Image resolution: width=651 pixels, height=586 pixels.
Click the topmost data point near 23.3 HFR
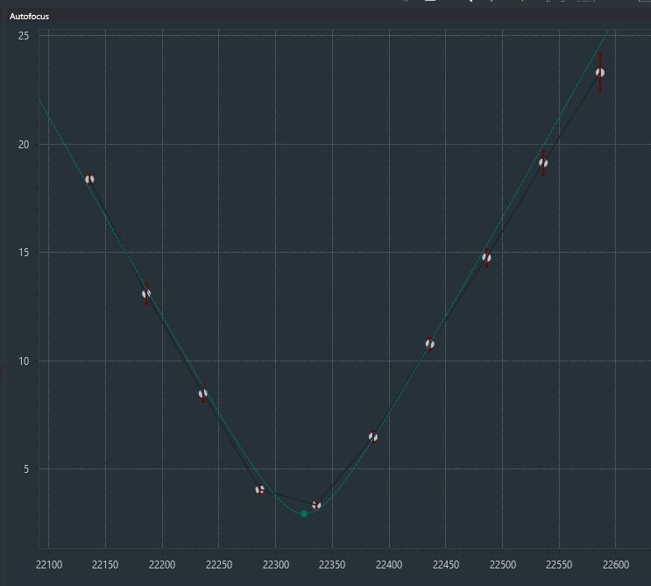[x=600, y=73]
